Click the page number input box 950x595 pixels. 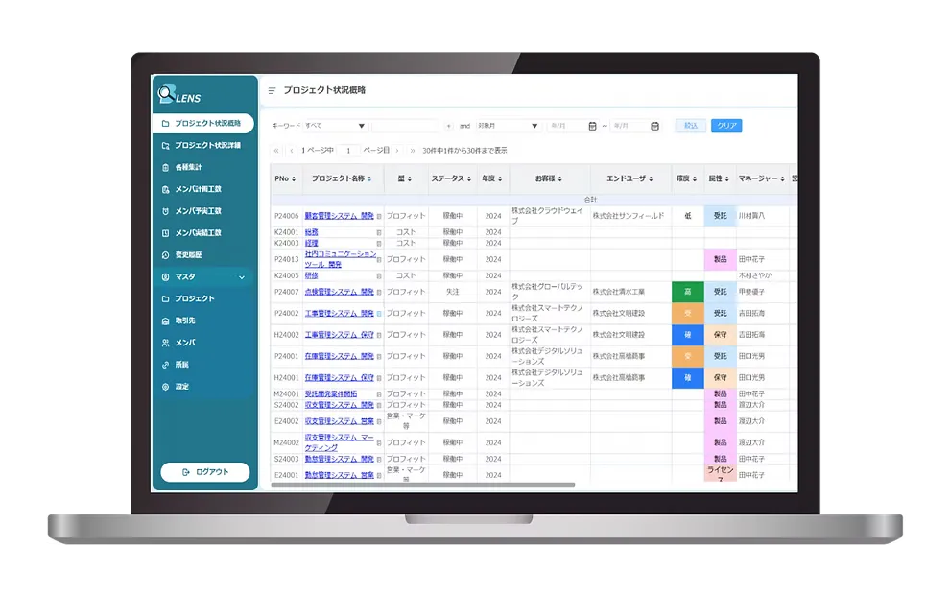[348, 151]
